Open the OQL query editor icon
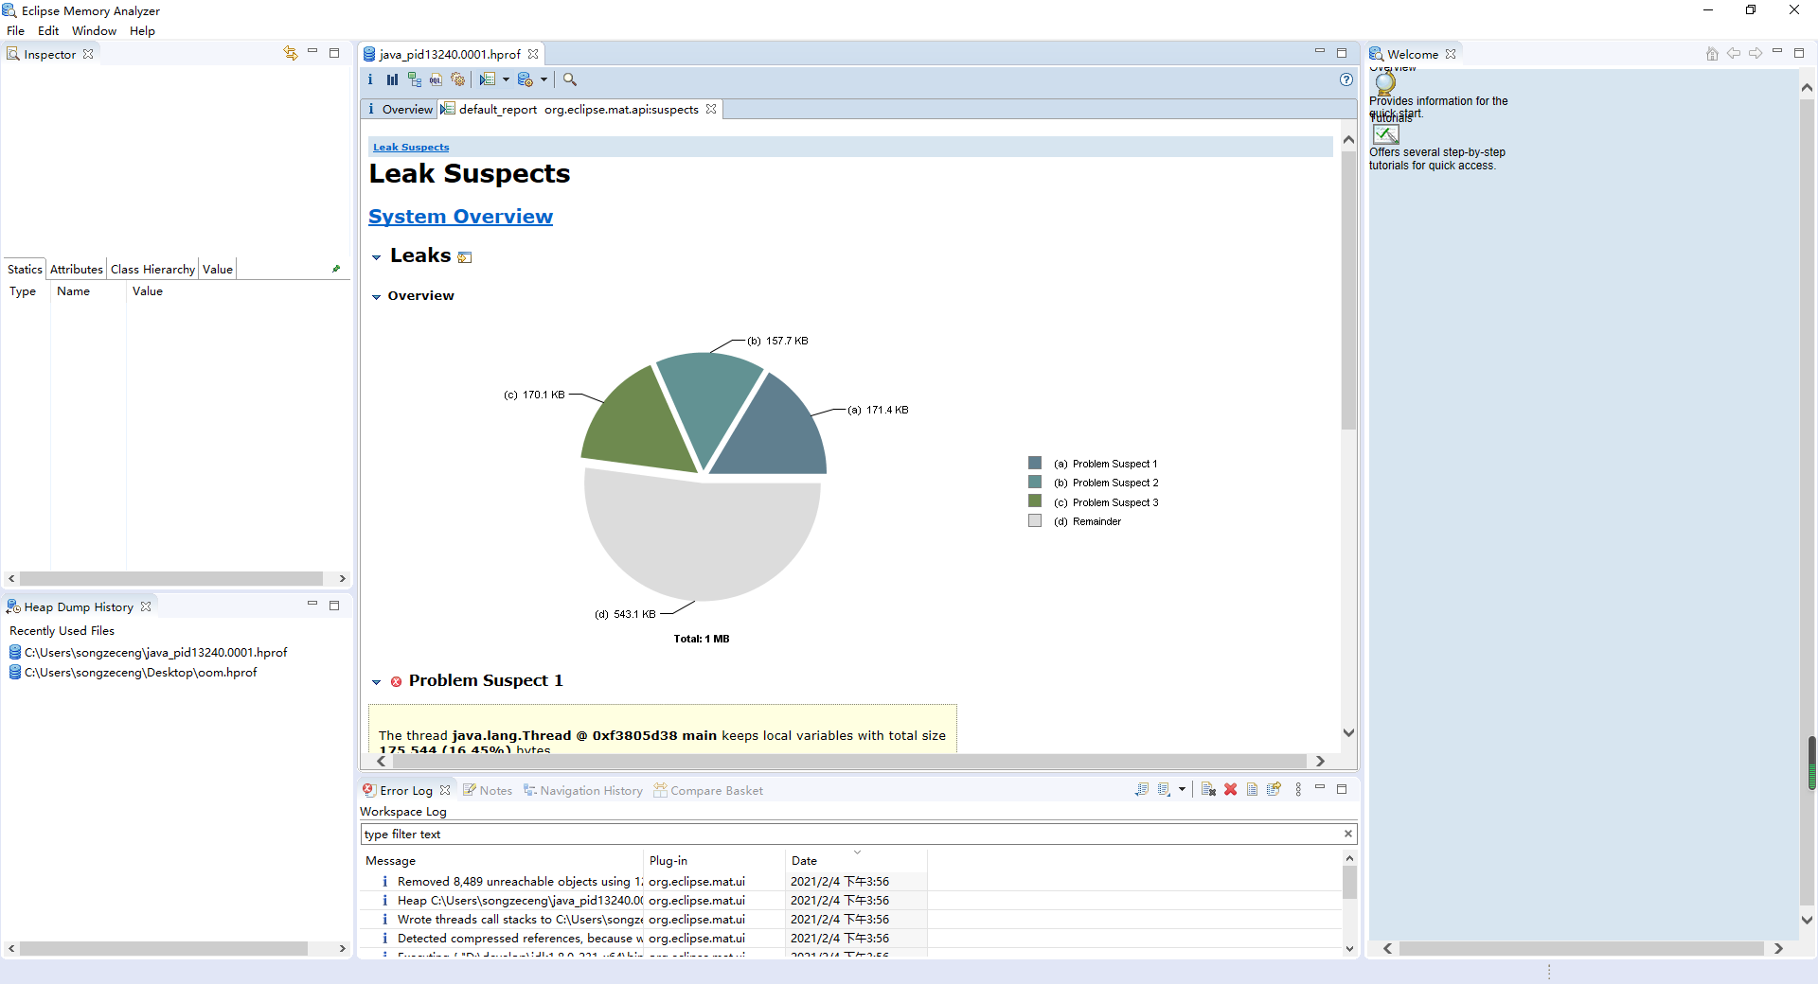This screenshot has width=1818, height=984. tap(436, 79)
